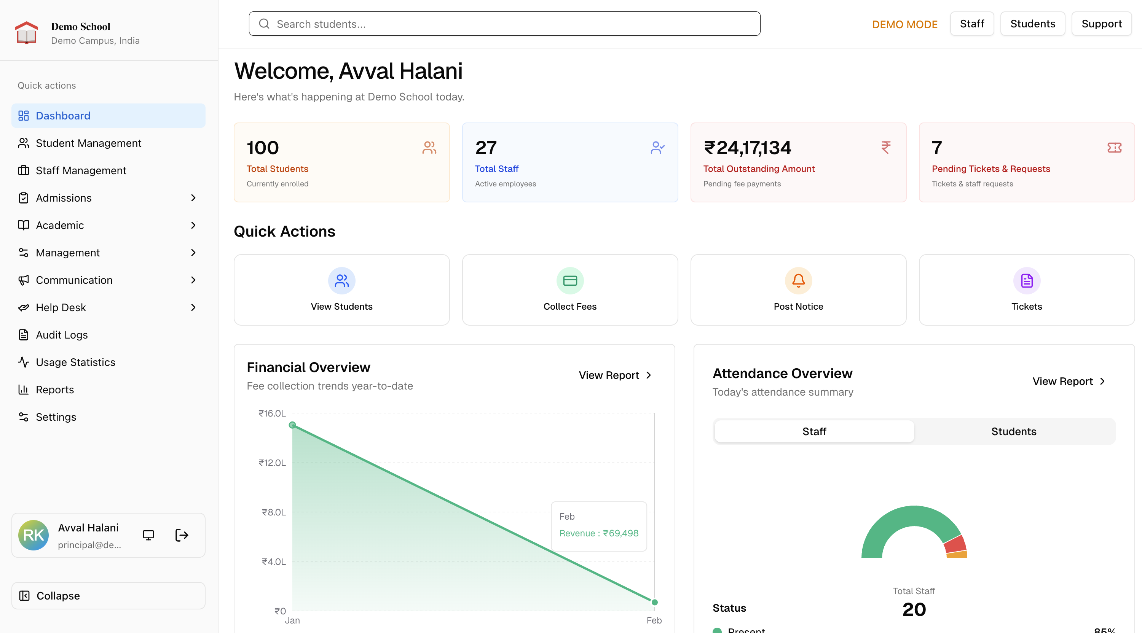This screenshot has width=1142, height=633.
Task: Click the monitor display icon in user card
Action: click(x=148, y=535)
